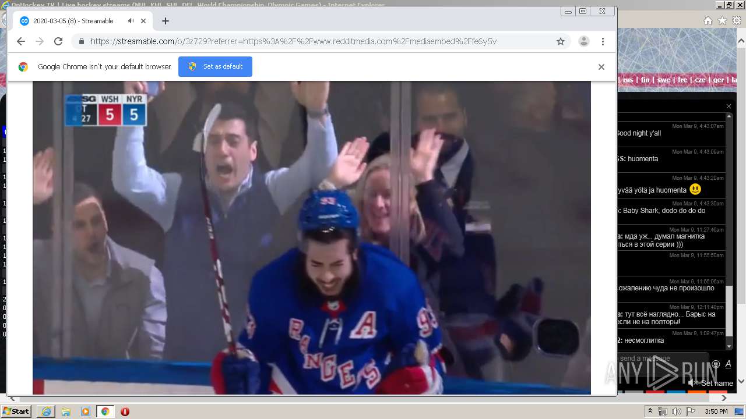Close the Streamable tab
Image resolution: width=746 pixels, height=419 pixels.
[x=143, y=21]
